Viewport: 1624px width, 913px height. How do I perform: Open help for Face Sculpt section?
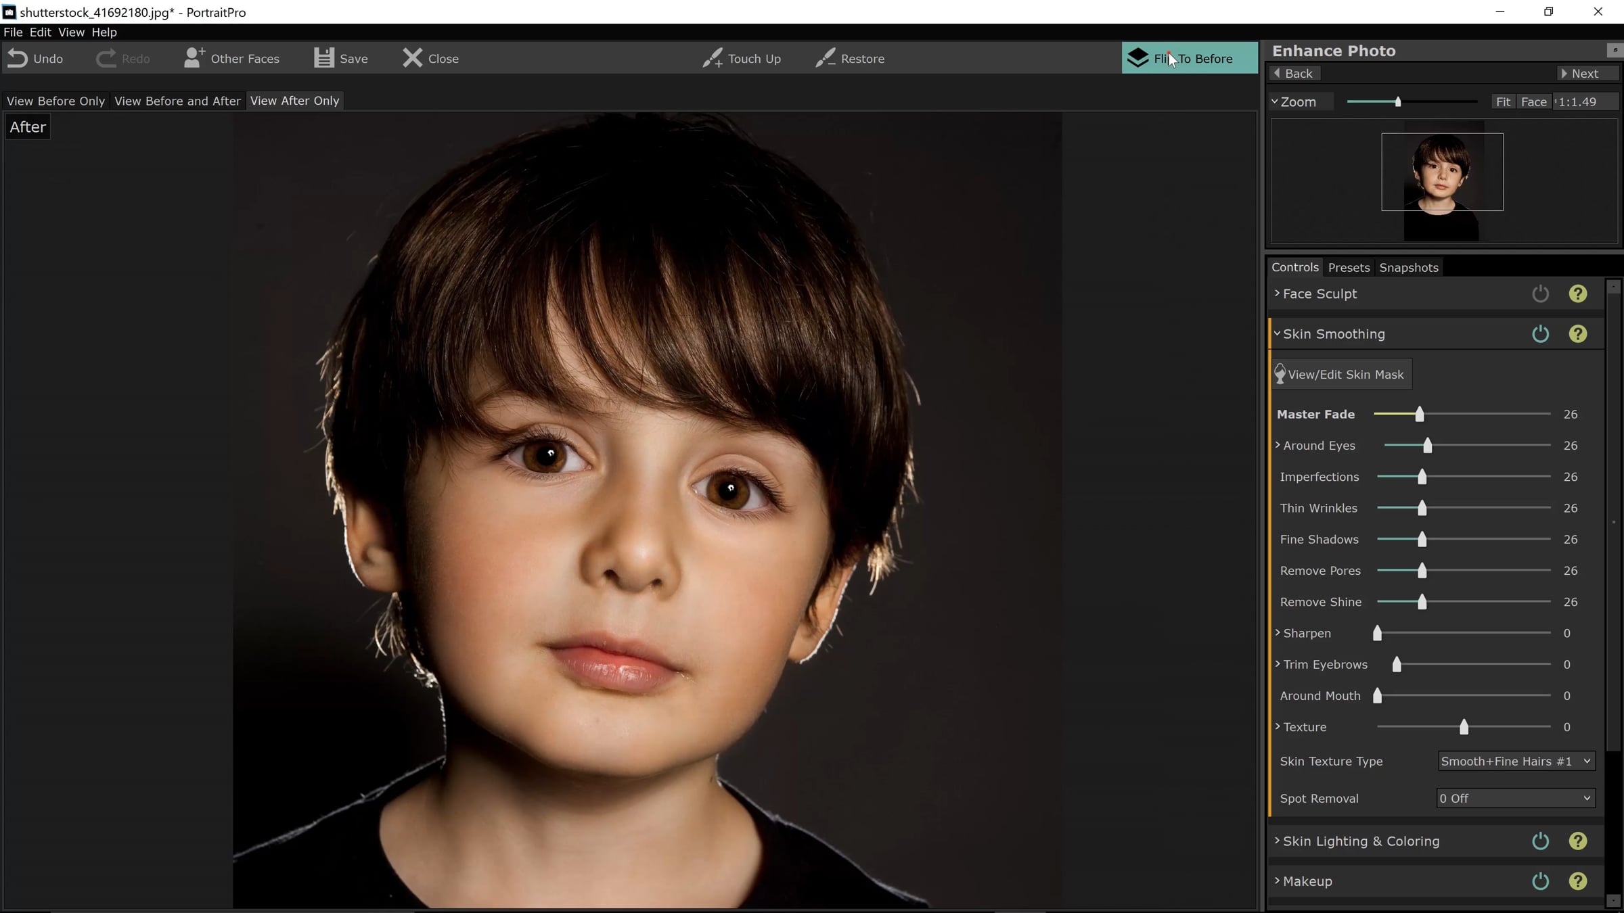(x=1577, y=294)
